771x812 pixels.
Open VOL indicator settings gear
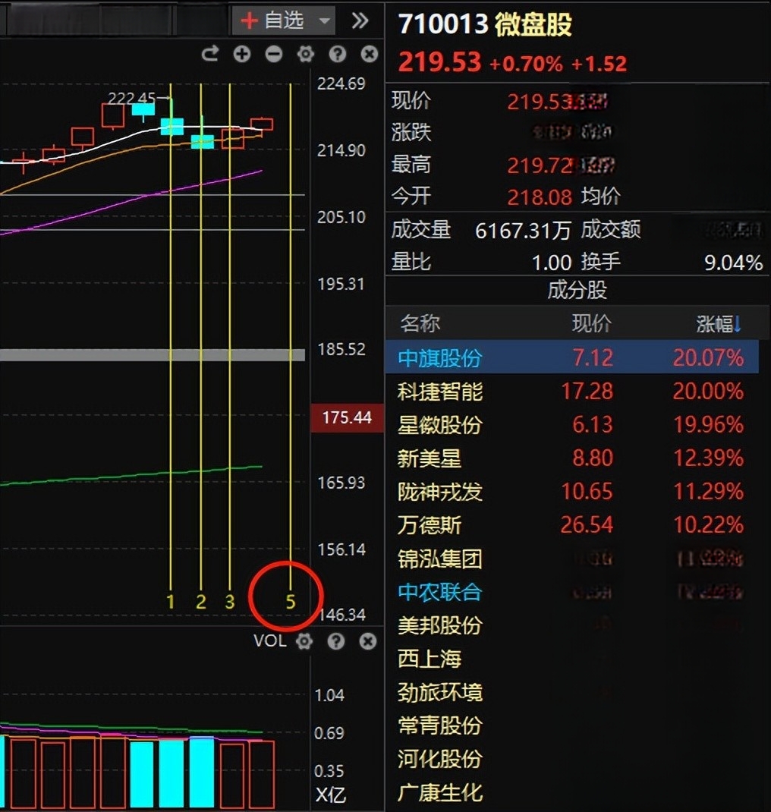(x=304, y=641)
